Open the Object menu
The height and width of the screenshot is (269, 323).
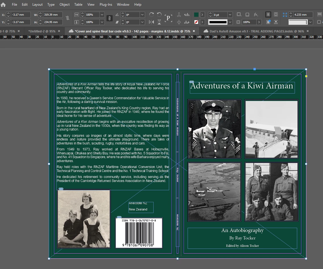[64, 5]
